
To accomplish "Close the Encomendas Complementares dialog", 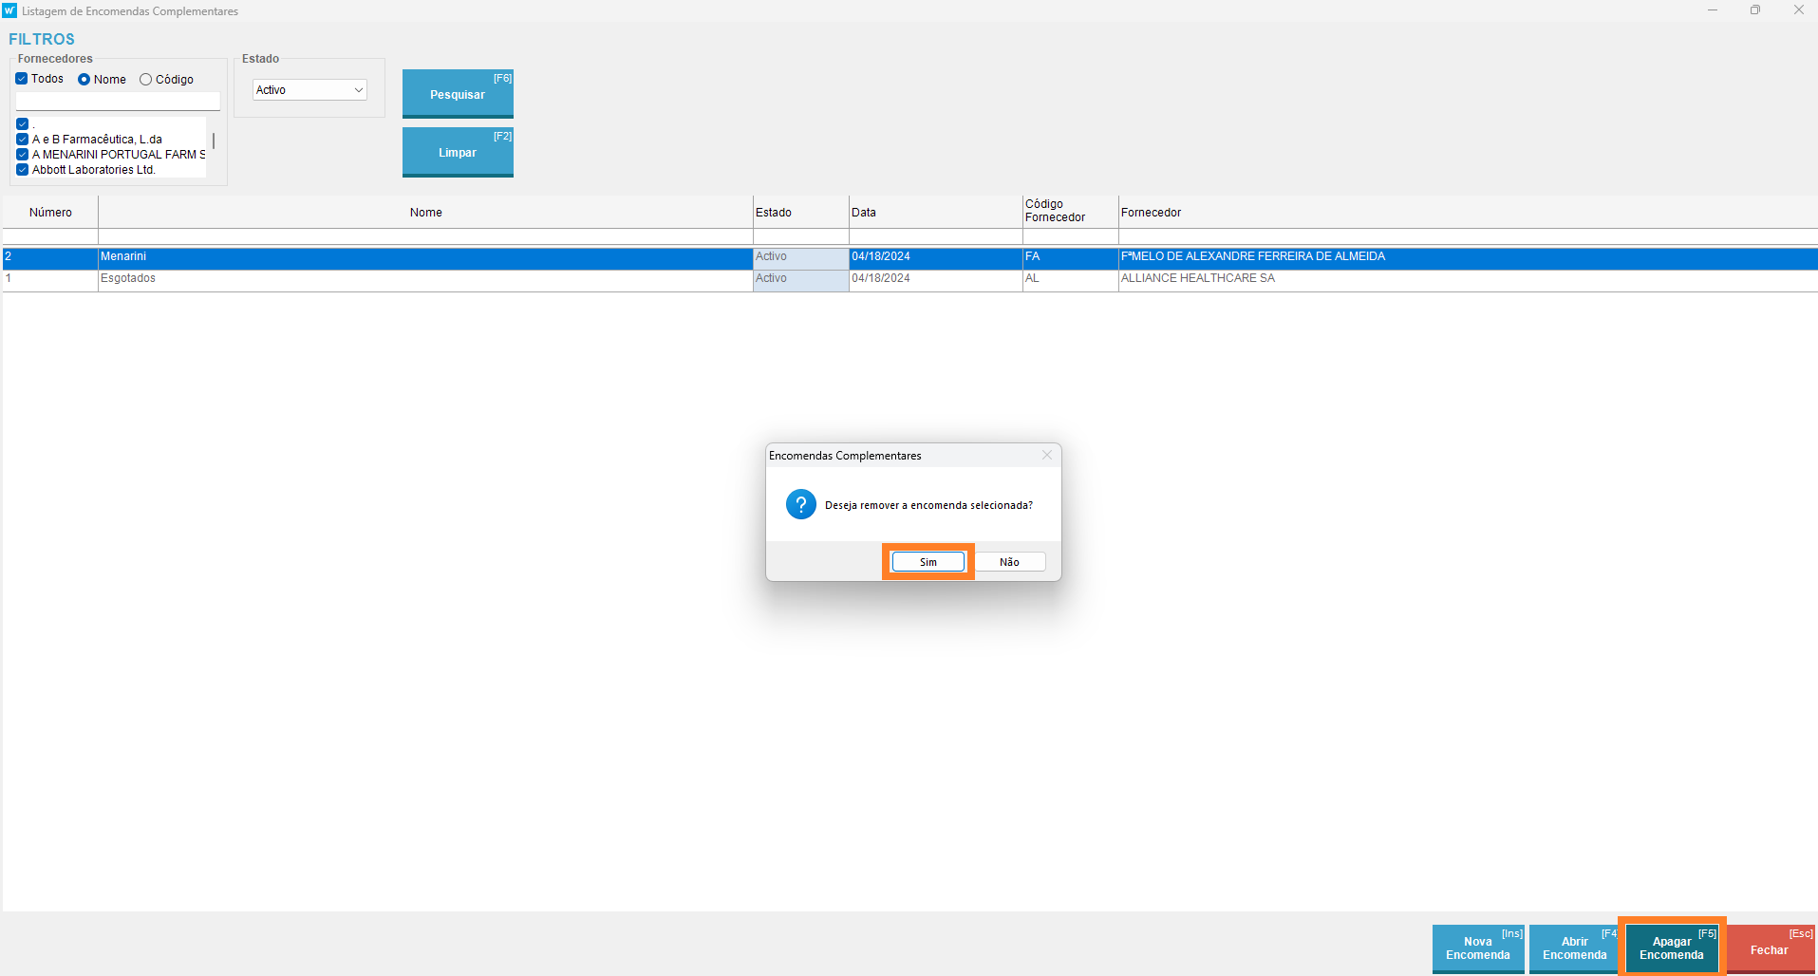I will coord(1046,456).
